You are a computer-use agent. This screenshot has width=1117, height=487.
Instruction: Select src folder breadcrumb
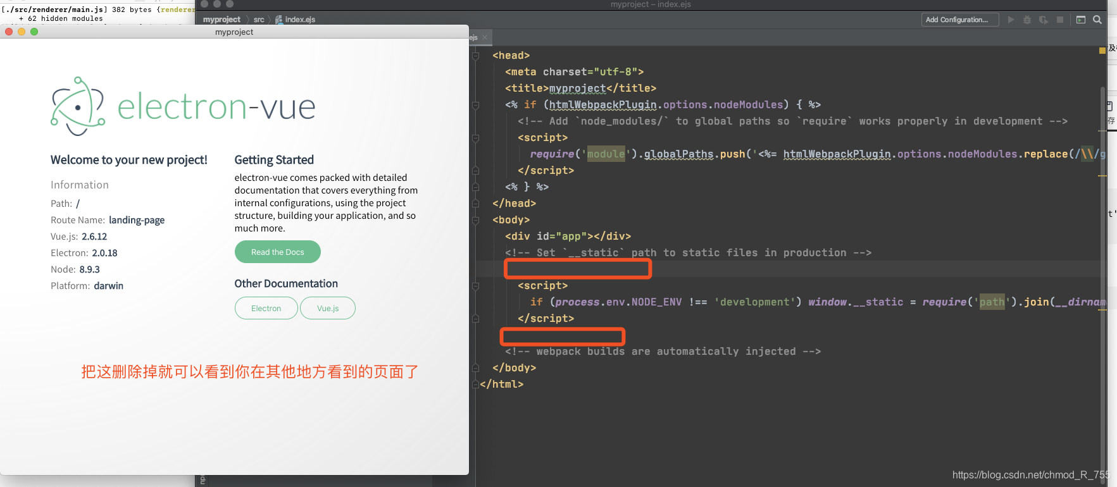(259, 20)
